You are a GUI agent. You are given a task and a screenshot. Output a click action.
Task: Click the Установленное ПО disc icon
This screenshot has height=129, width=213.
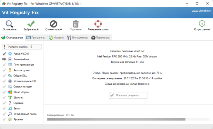tap(10, 81)
